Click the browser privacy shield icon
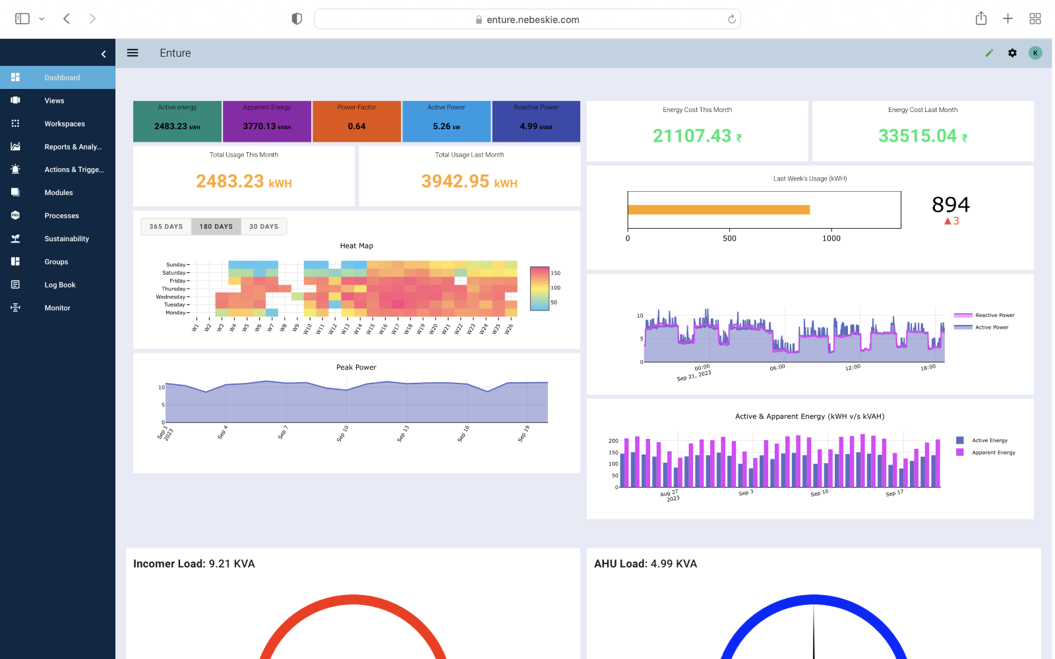 (297, 19)
